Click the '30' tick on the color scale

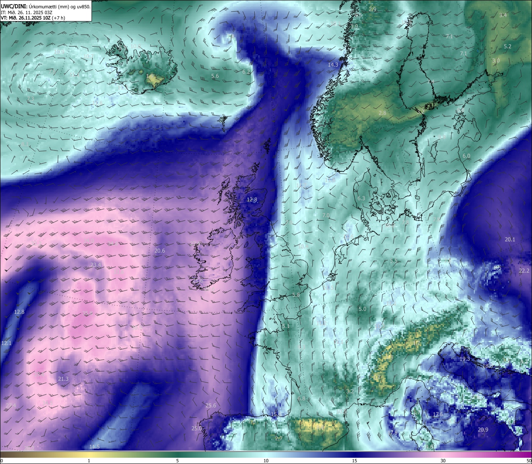pyautogui.click(x=443, y=460)
